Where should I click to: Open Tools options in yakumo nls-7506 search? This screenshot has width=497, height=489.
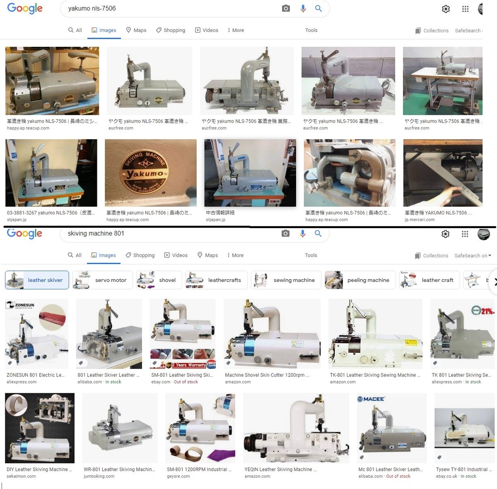click(x=311, y=30)
